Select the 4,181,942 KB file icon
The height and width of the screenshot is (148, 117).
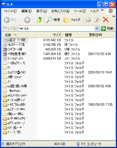[x=5, y=40]
